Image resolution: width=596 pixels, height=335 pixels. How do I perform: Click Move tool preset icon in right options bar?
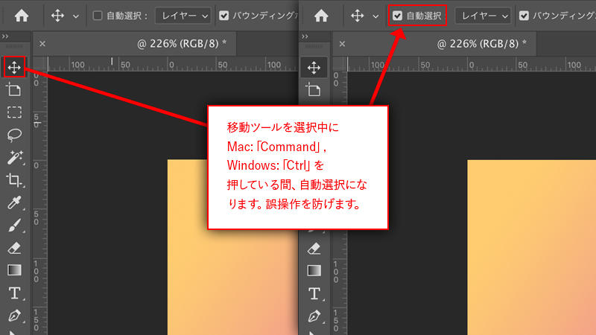point(358,16)
